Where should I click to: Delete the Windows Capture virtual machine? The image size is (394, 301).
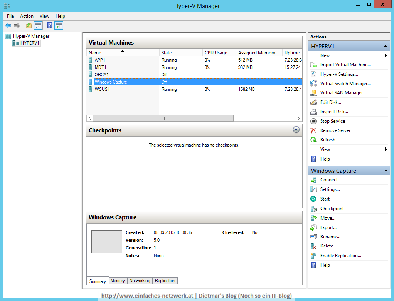[x=328, y=246]
